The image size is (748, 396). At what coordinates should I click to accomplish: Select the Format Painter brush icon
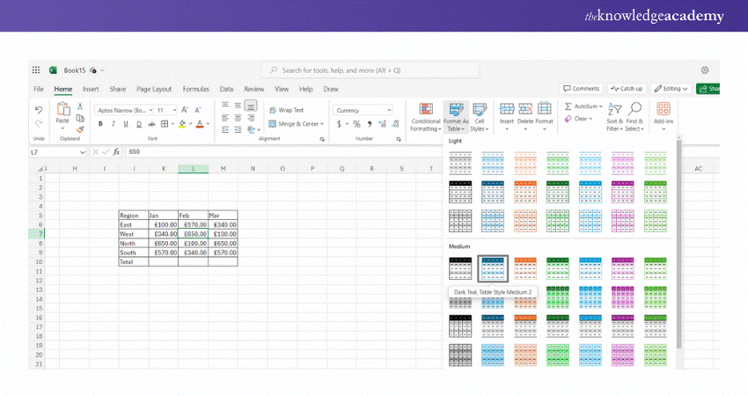(x=80, y=128)
